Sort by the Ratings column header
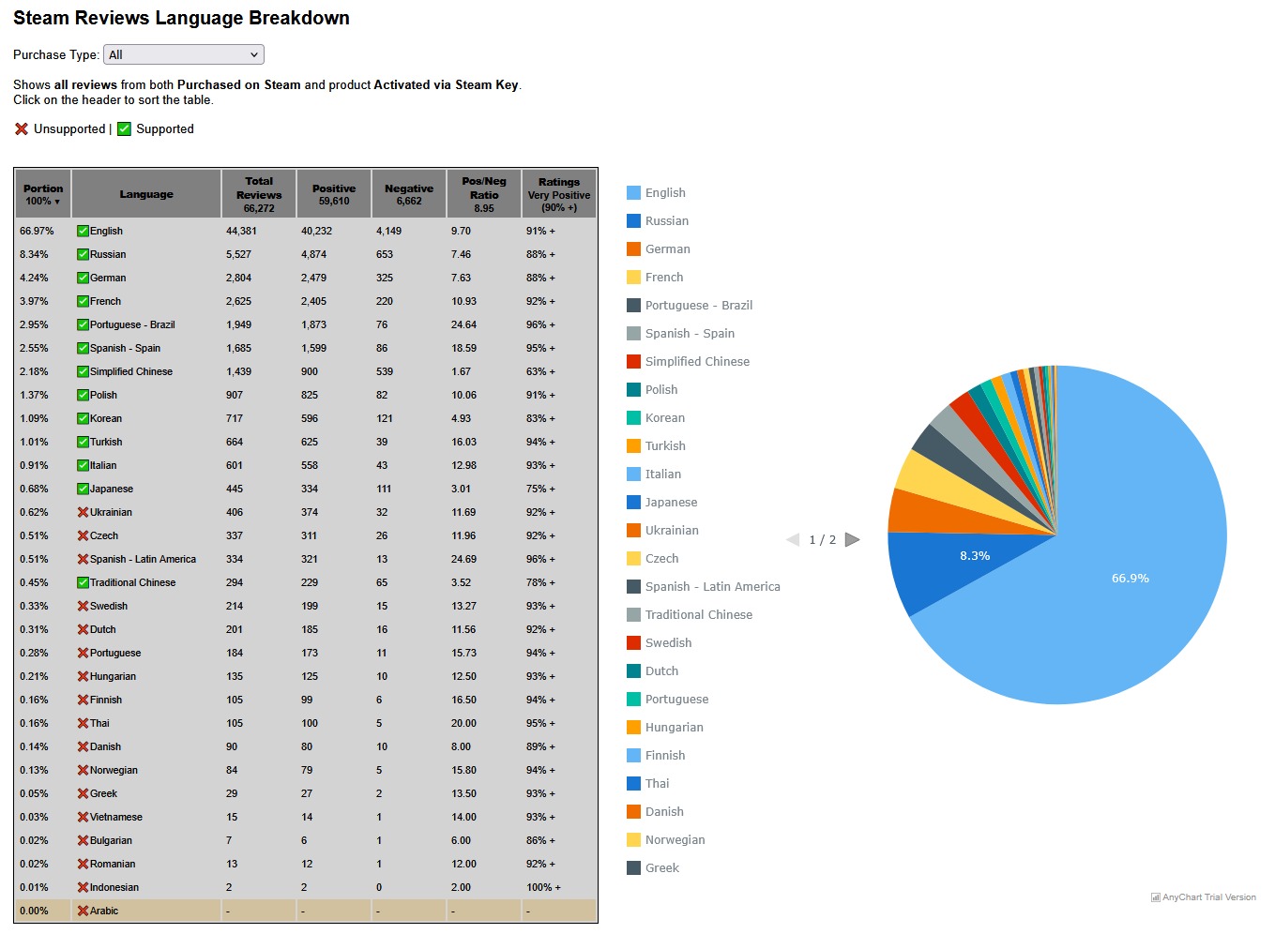1275x934 pixels. [x=559, y=194]
